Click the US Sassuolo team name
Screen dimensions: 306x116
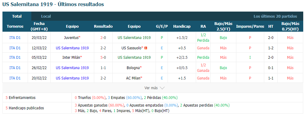coord(131,48)
